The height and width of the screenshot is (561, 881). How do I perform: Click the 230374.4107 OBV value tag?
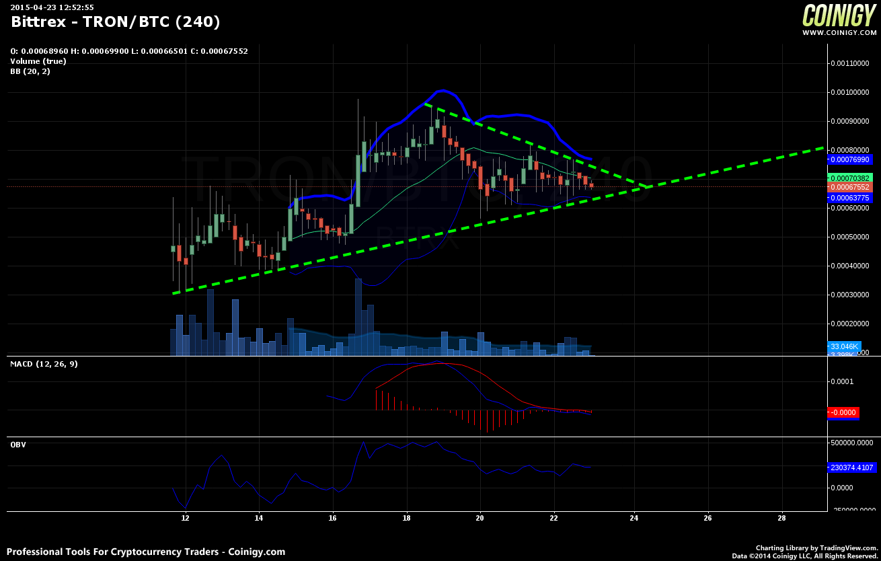point(851,467)
